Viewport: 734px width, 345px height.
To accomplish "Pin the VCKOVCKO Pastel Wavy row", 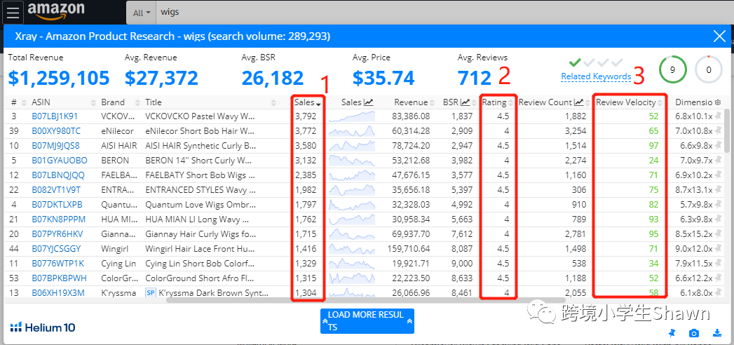I will (718, 116).
